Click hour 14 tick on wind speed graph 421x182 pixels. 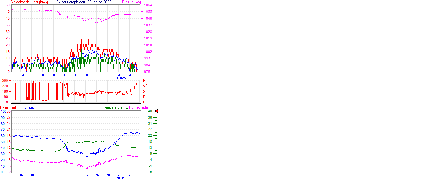(x=87, y=75)
